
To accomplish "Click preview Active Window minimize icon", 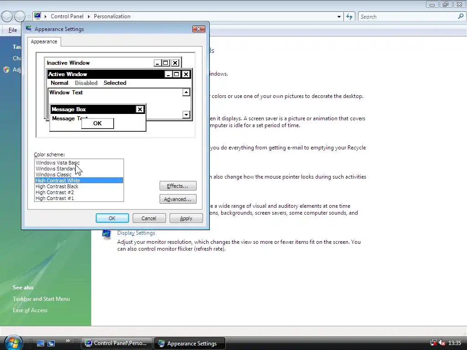I will click(x=169, y=74).
